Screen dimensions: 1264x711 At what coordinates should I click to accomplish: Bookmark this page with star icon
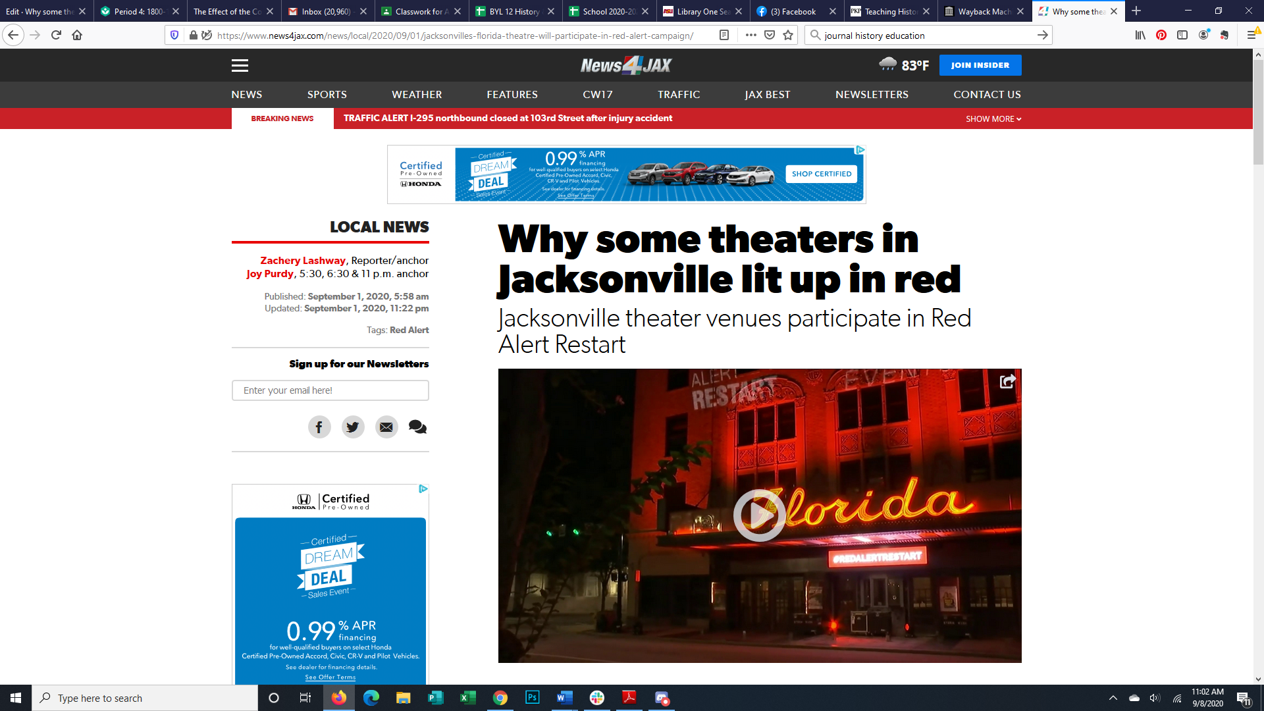pos(788,36)
